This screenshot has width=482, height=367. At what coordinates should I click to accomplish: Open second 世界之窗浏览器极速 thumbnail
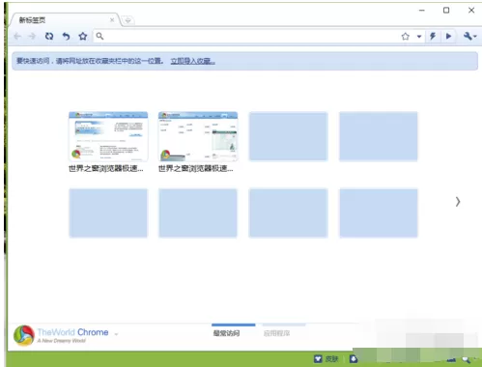pyautogui.click(x=198, y=136)
